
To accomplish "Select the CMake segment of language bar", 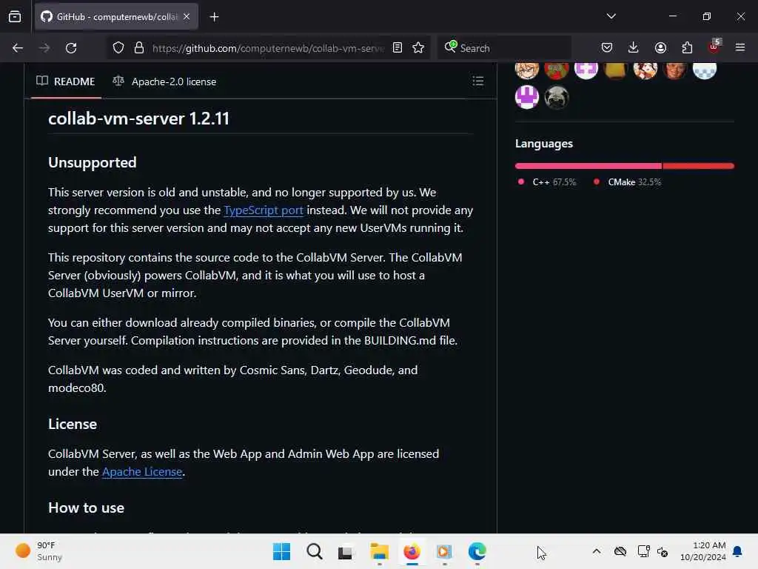I will click(699, 166).
